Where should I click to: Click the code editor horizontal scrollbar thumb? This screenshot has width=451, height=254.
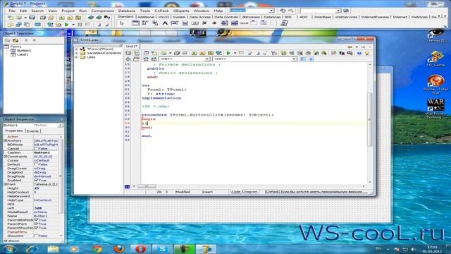point(147,186)
